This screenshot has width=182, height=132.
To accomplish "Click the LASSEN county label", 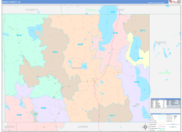I will tap(82, 127).
